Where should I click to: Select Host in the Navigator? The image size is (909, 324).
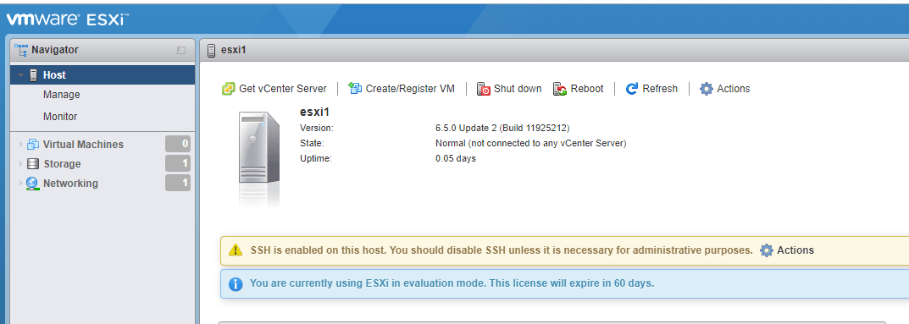103,75
